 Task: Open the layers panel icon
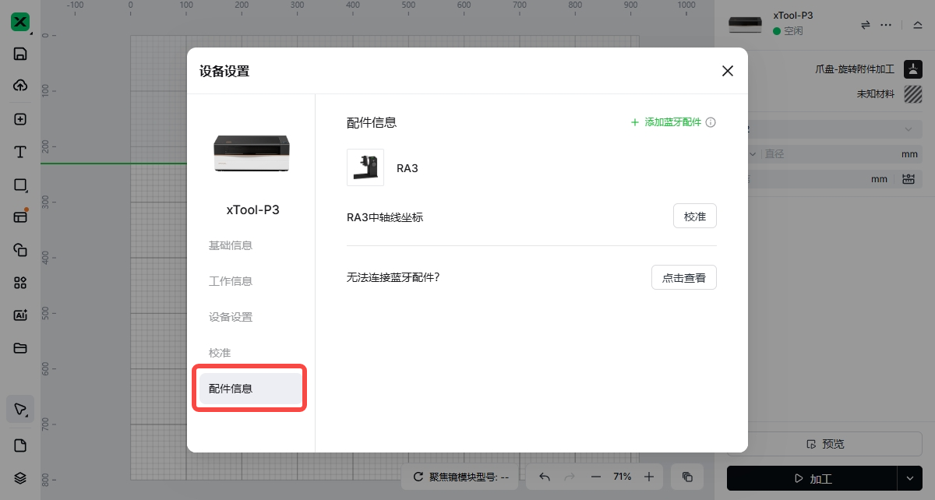pyautogui.click(x=20, y=477)
